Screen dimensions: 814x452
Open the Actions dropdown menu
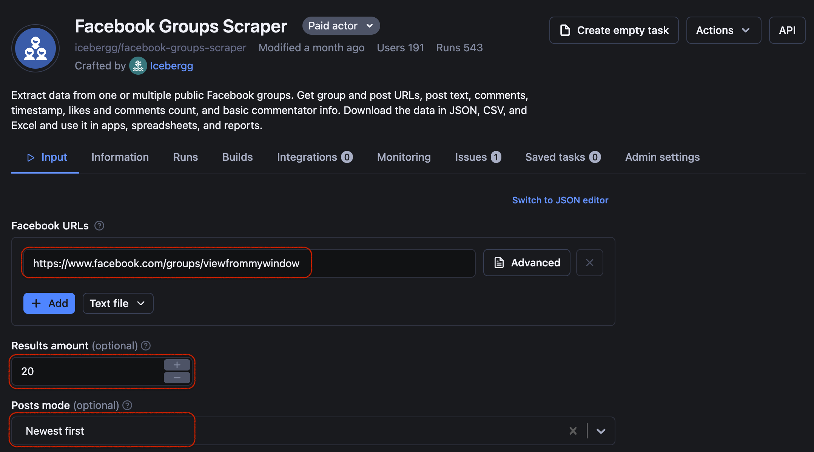click(723, 30)
